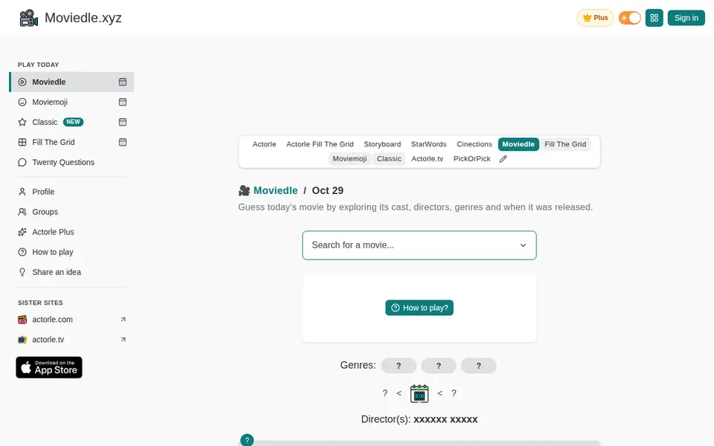Click the release year calendar icon
Screen dimensions: 714x446
point(419,394)
